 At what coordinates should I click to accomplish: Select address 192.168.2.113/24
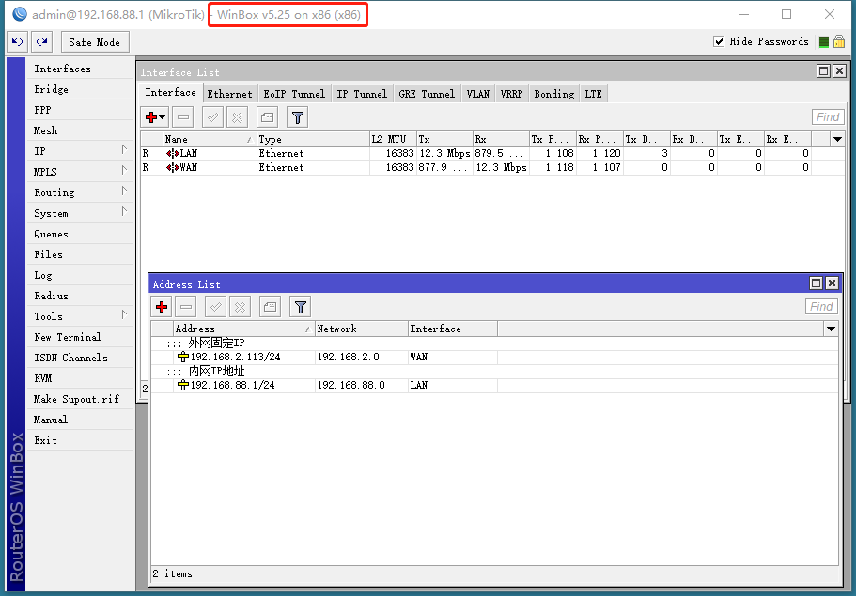coord(494,358)
